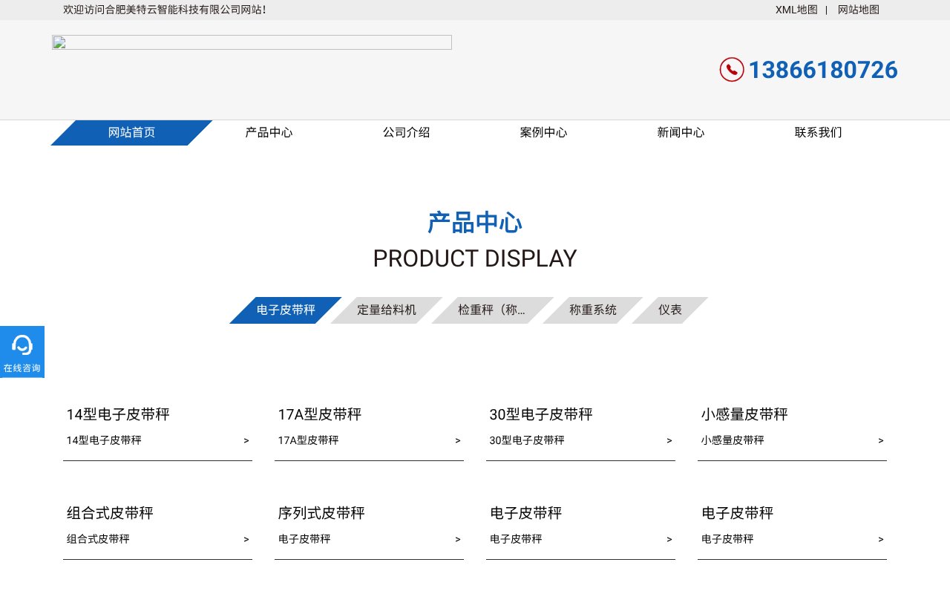Open the 公司介绍 navigation menu
Viewport: 950px width, 594px height.
(x=406, y=132)
